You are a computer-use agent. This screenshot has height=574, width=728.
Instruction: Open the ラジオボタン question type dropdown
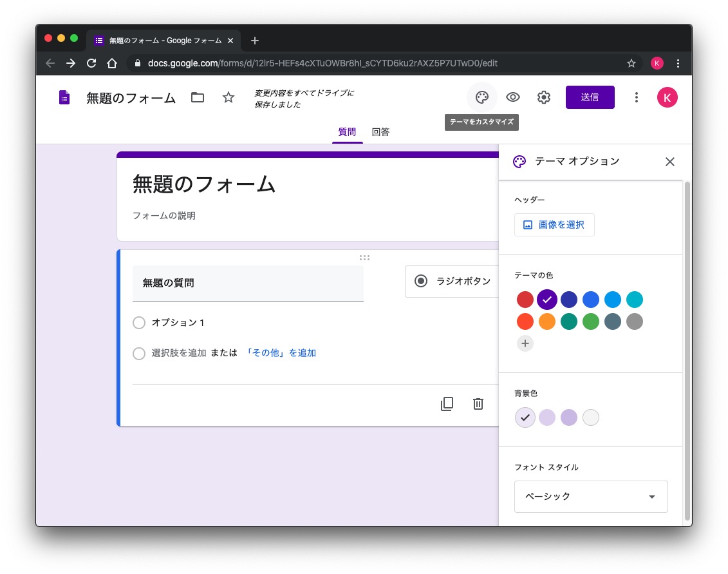[x=454, y=281]
